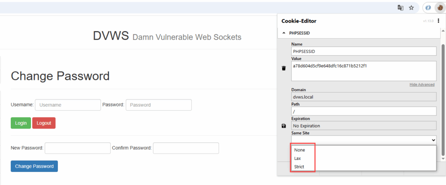Select None in Same Site list
Viewport: 446px width, 185px height.
coord(300,150)
